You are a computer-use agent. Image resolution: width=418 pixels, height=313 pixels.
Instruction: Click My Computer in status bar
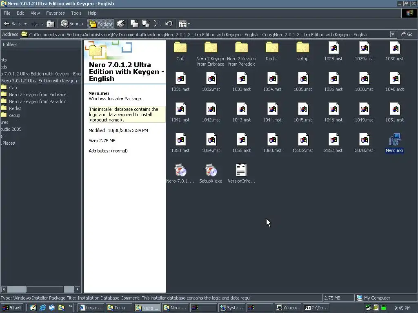[374, 298]
